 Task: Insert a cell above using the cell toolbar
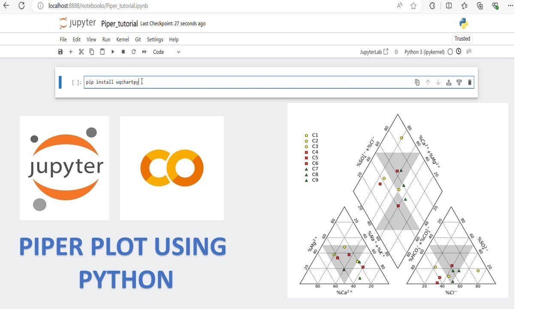click(x=449, y=82)
